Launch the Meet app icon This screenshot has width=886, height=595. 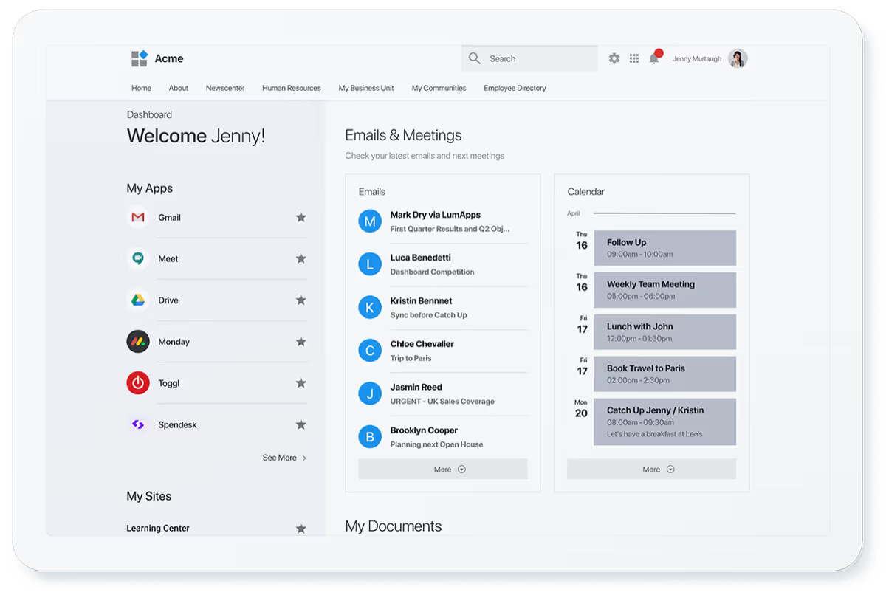[138, 259]
